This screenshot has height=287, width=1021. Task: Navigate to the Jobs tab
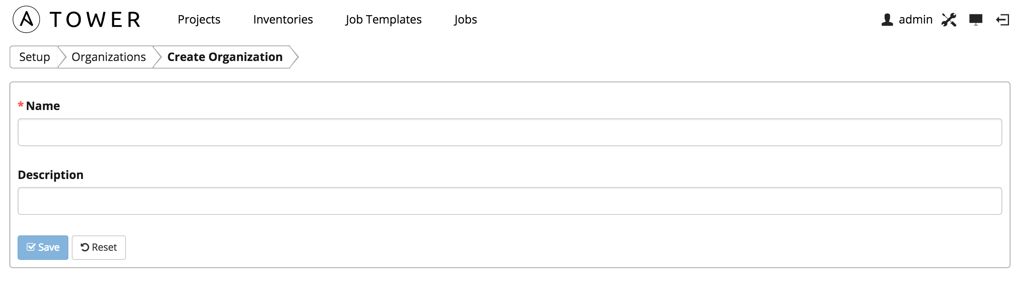pos(465,20)
